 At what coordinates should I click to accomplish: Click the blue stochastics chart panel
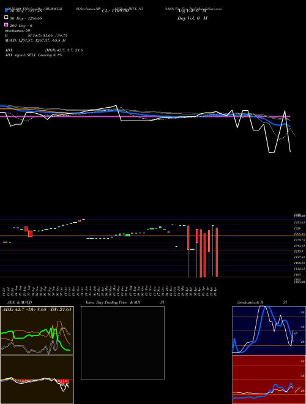coord(269,331)
